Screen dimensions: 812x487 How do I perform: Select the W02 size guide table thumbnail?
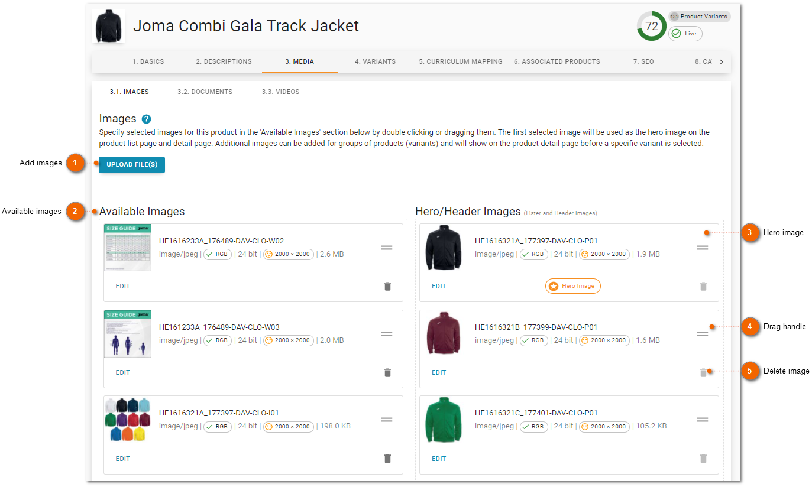coord(128,248)
